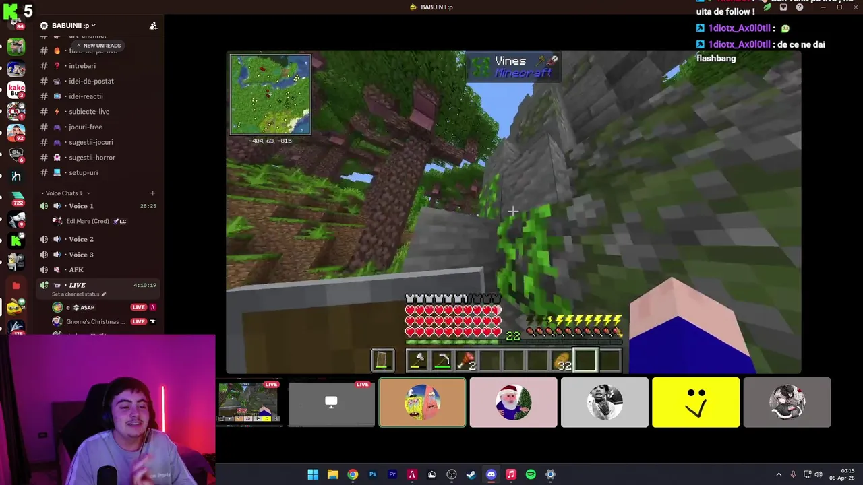Click chat username 1diotx_Ax0l0tll with flashbang message
Screen dimensions: 863x485
739,44
